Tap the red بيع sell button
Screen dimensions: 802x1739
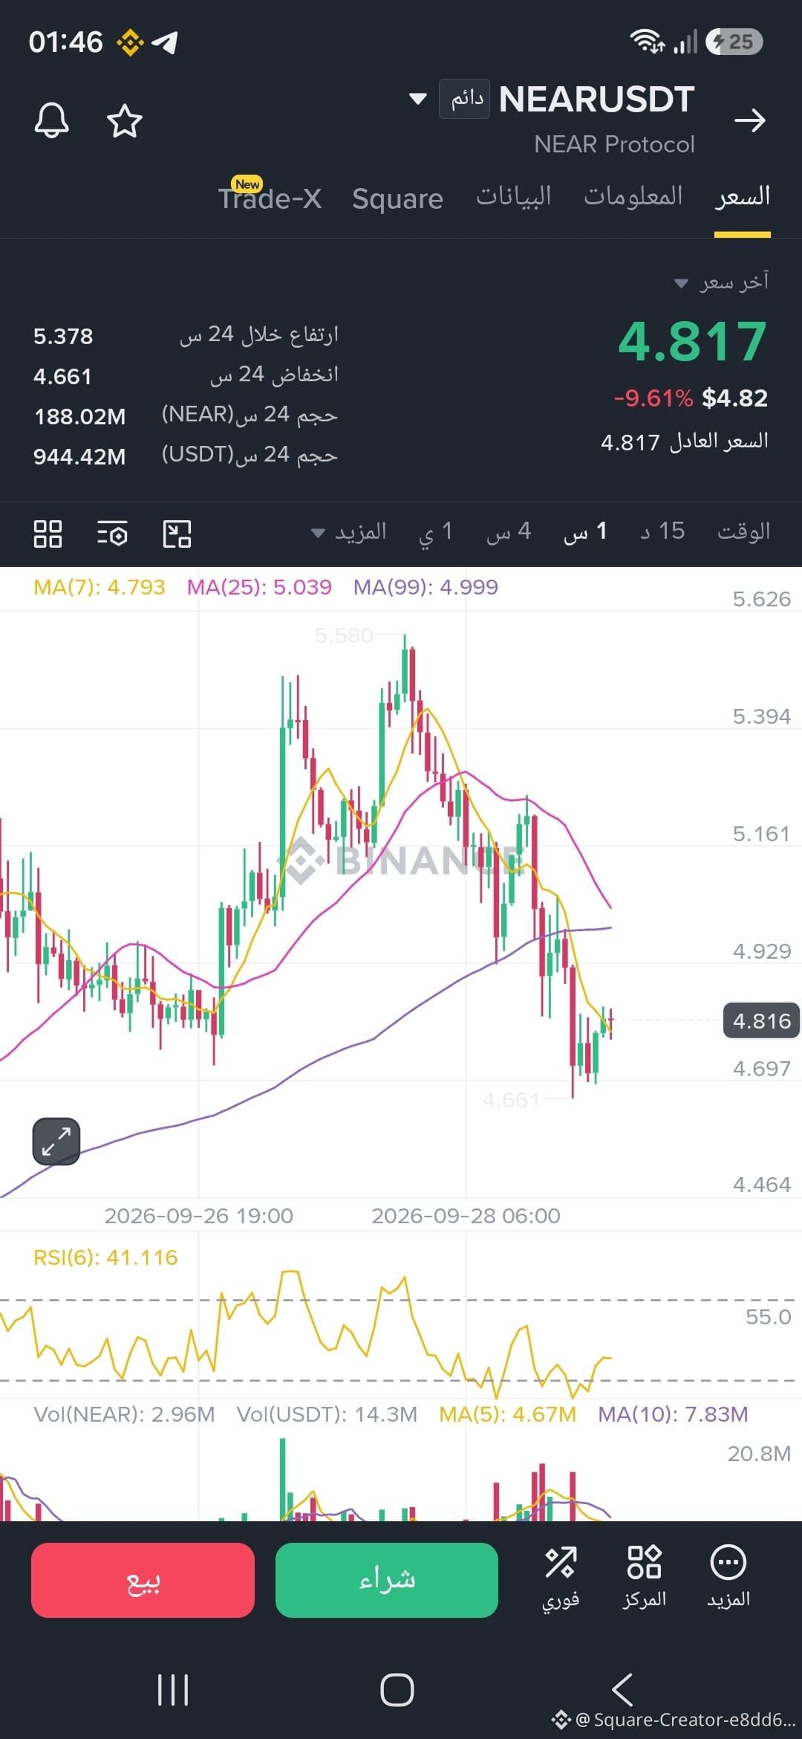[143, 1580]
